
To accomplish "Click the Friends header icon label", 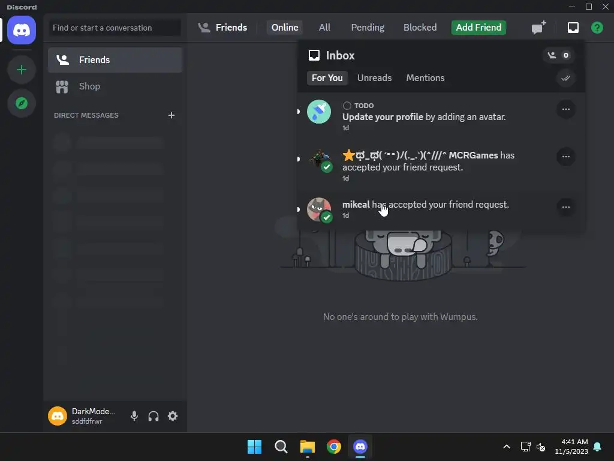I will tap(222, 28).
